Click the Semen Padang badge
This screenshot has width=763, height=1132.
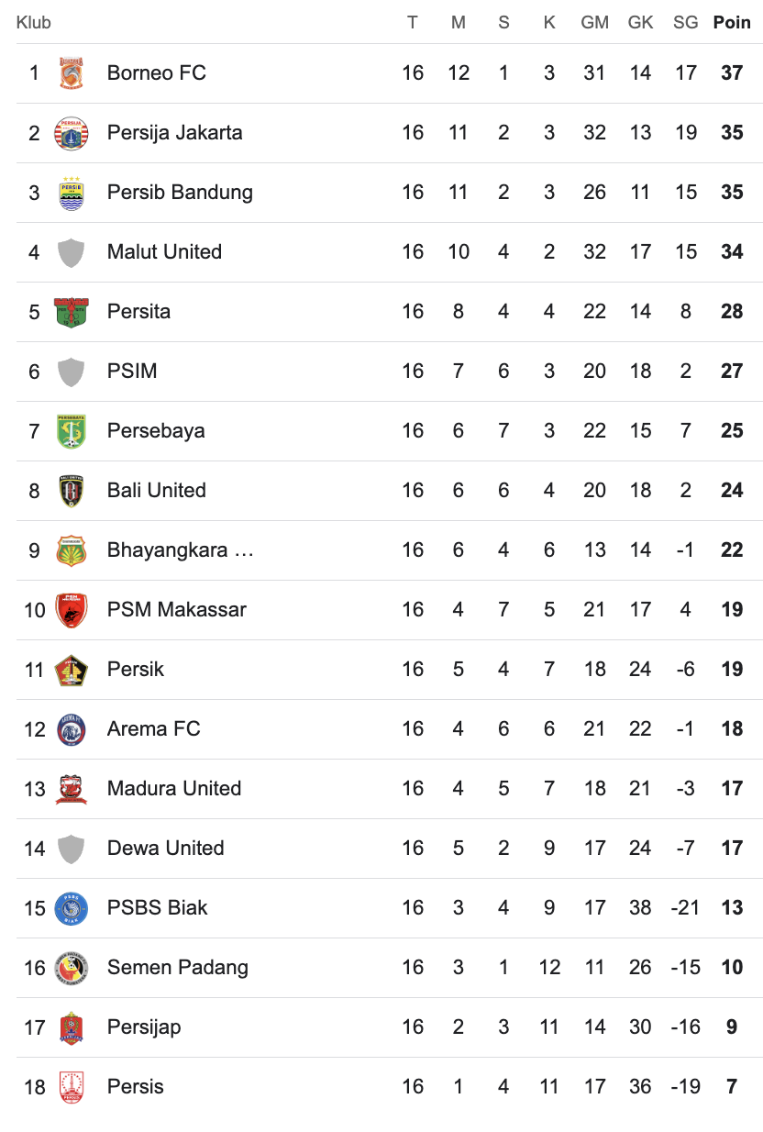[71, 968]
